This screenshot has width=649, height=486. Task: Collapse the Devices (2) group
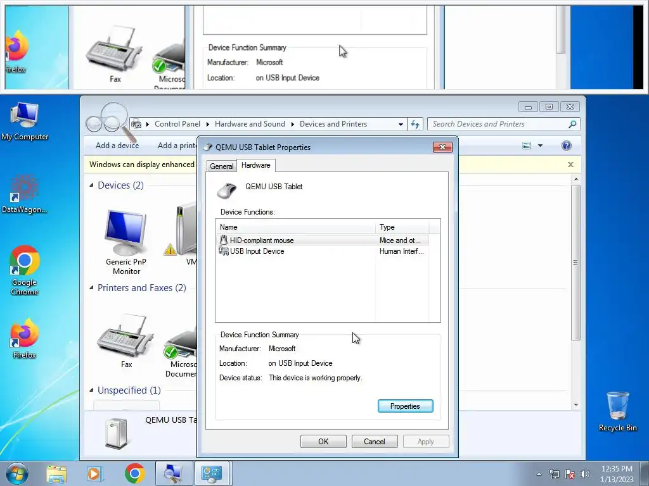click(x=91, y=185)
